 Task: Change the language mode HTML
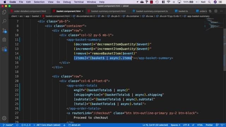coord(200,125)
